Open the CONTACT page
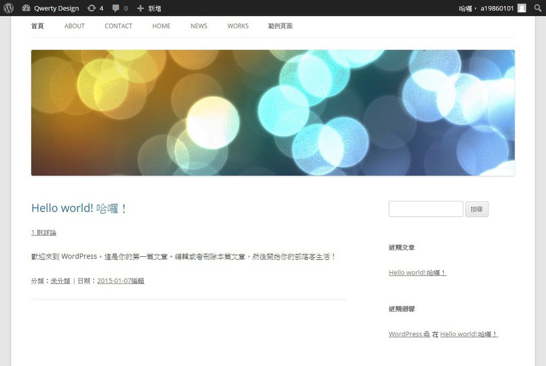Viewport: 546px width, 366px height. (118, 26)
